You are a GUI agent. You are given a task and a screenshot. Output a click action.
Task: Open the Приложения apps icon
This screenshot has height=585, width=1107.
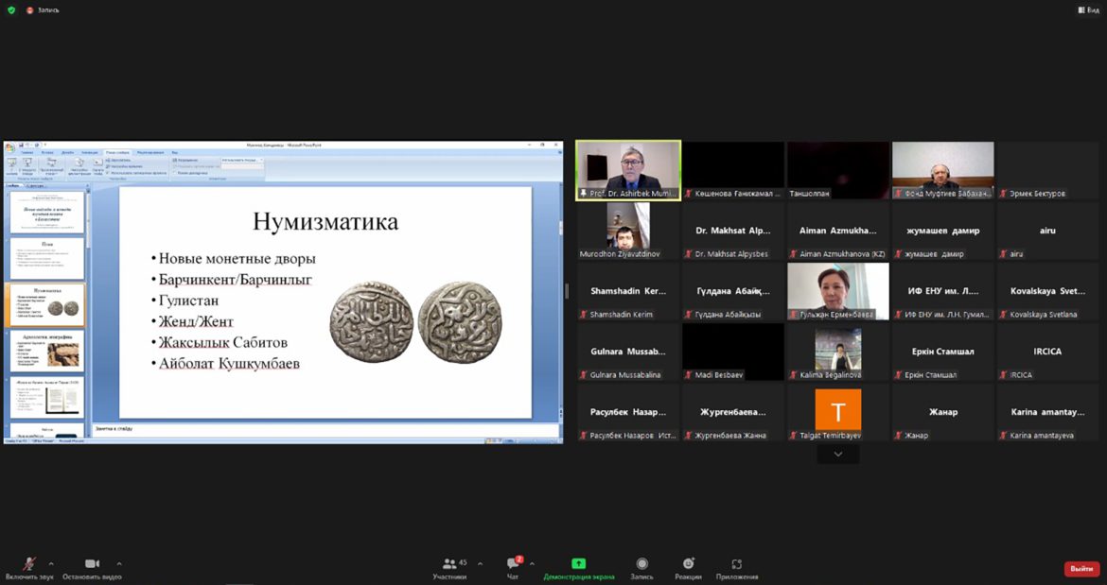coord(736,564)
